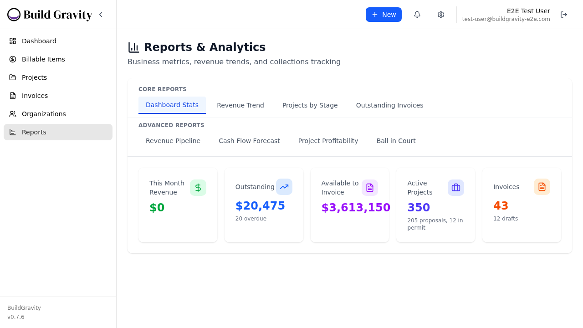The image size is (583, 328).
Task: Click the trend arrow icon on Outstanding card
Action: (x=284, y=187)
